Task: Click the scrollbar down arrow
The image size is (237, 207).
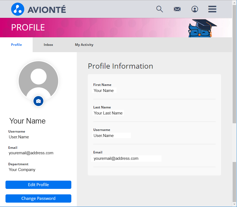Action: (235, 205)
